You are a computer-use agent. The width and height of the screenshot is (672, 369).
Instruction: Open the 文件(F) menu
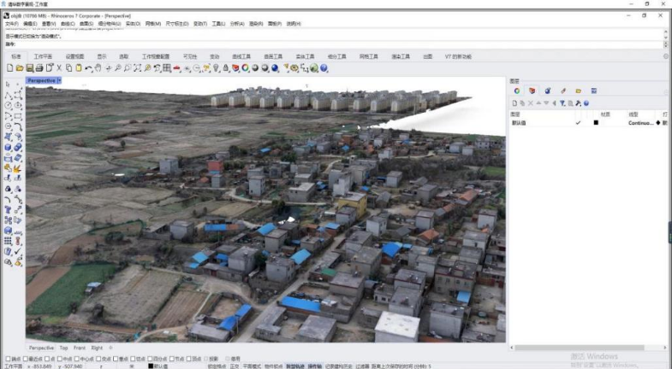12,24
